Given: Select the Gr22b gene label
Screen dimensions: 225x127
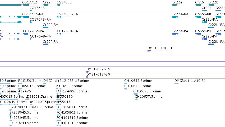Looking at the screenshot, I should [x=213, y=2].
